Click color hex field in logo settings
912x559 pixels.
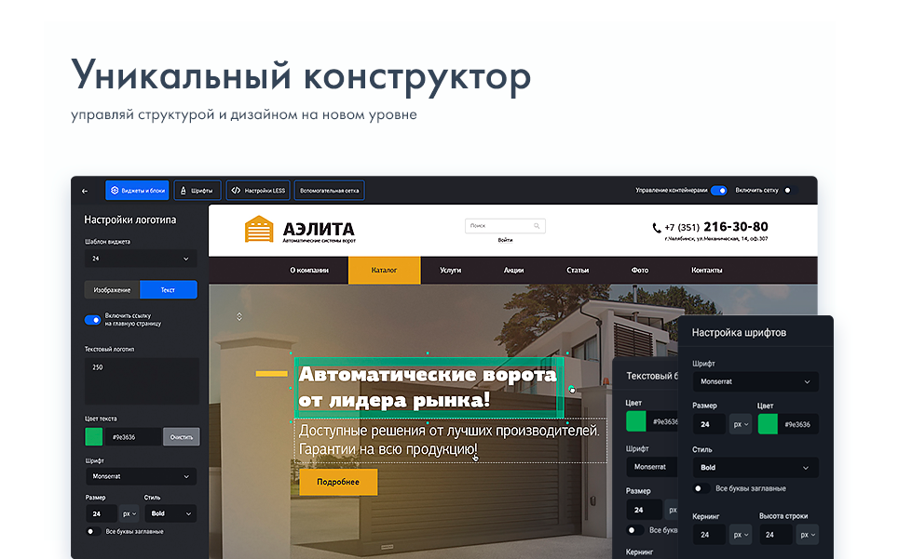pyautogui.click(x=133, y=437)
